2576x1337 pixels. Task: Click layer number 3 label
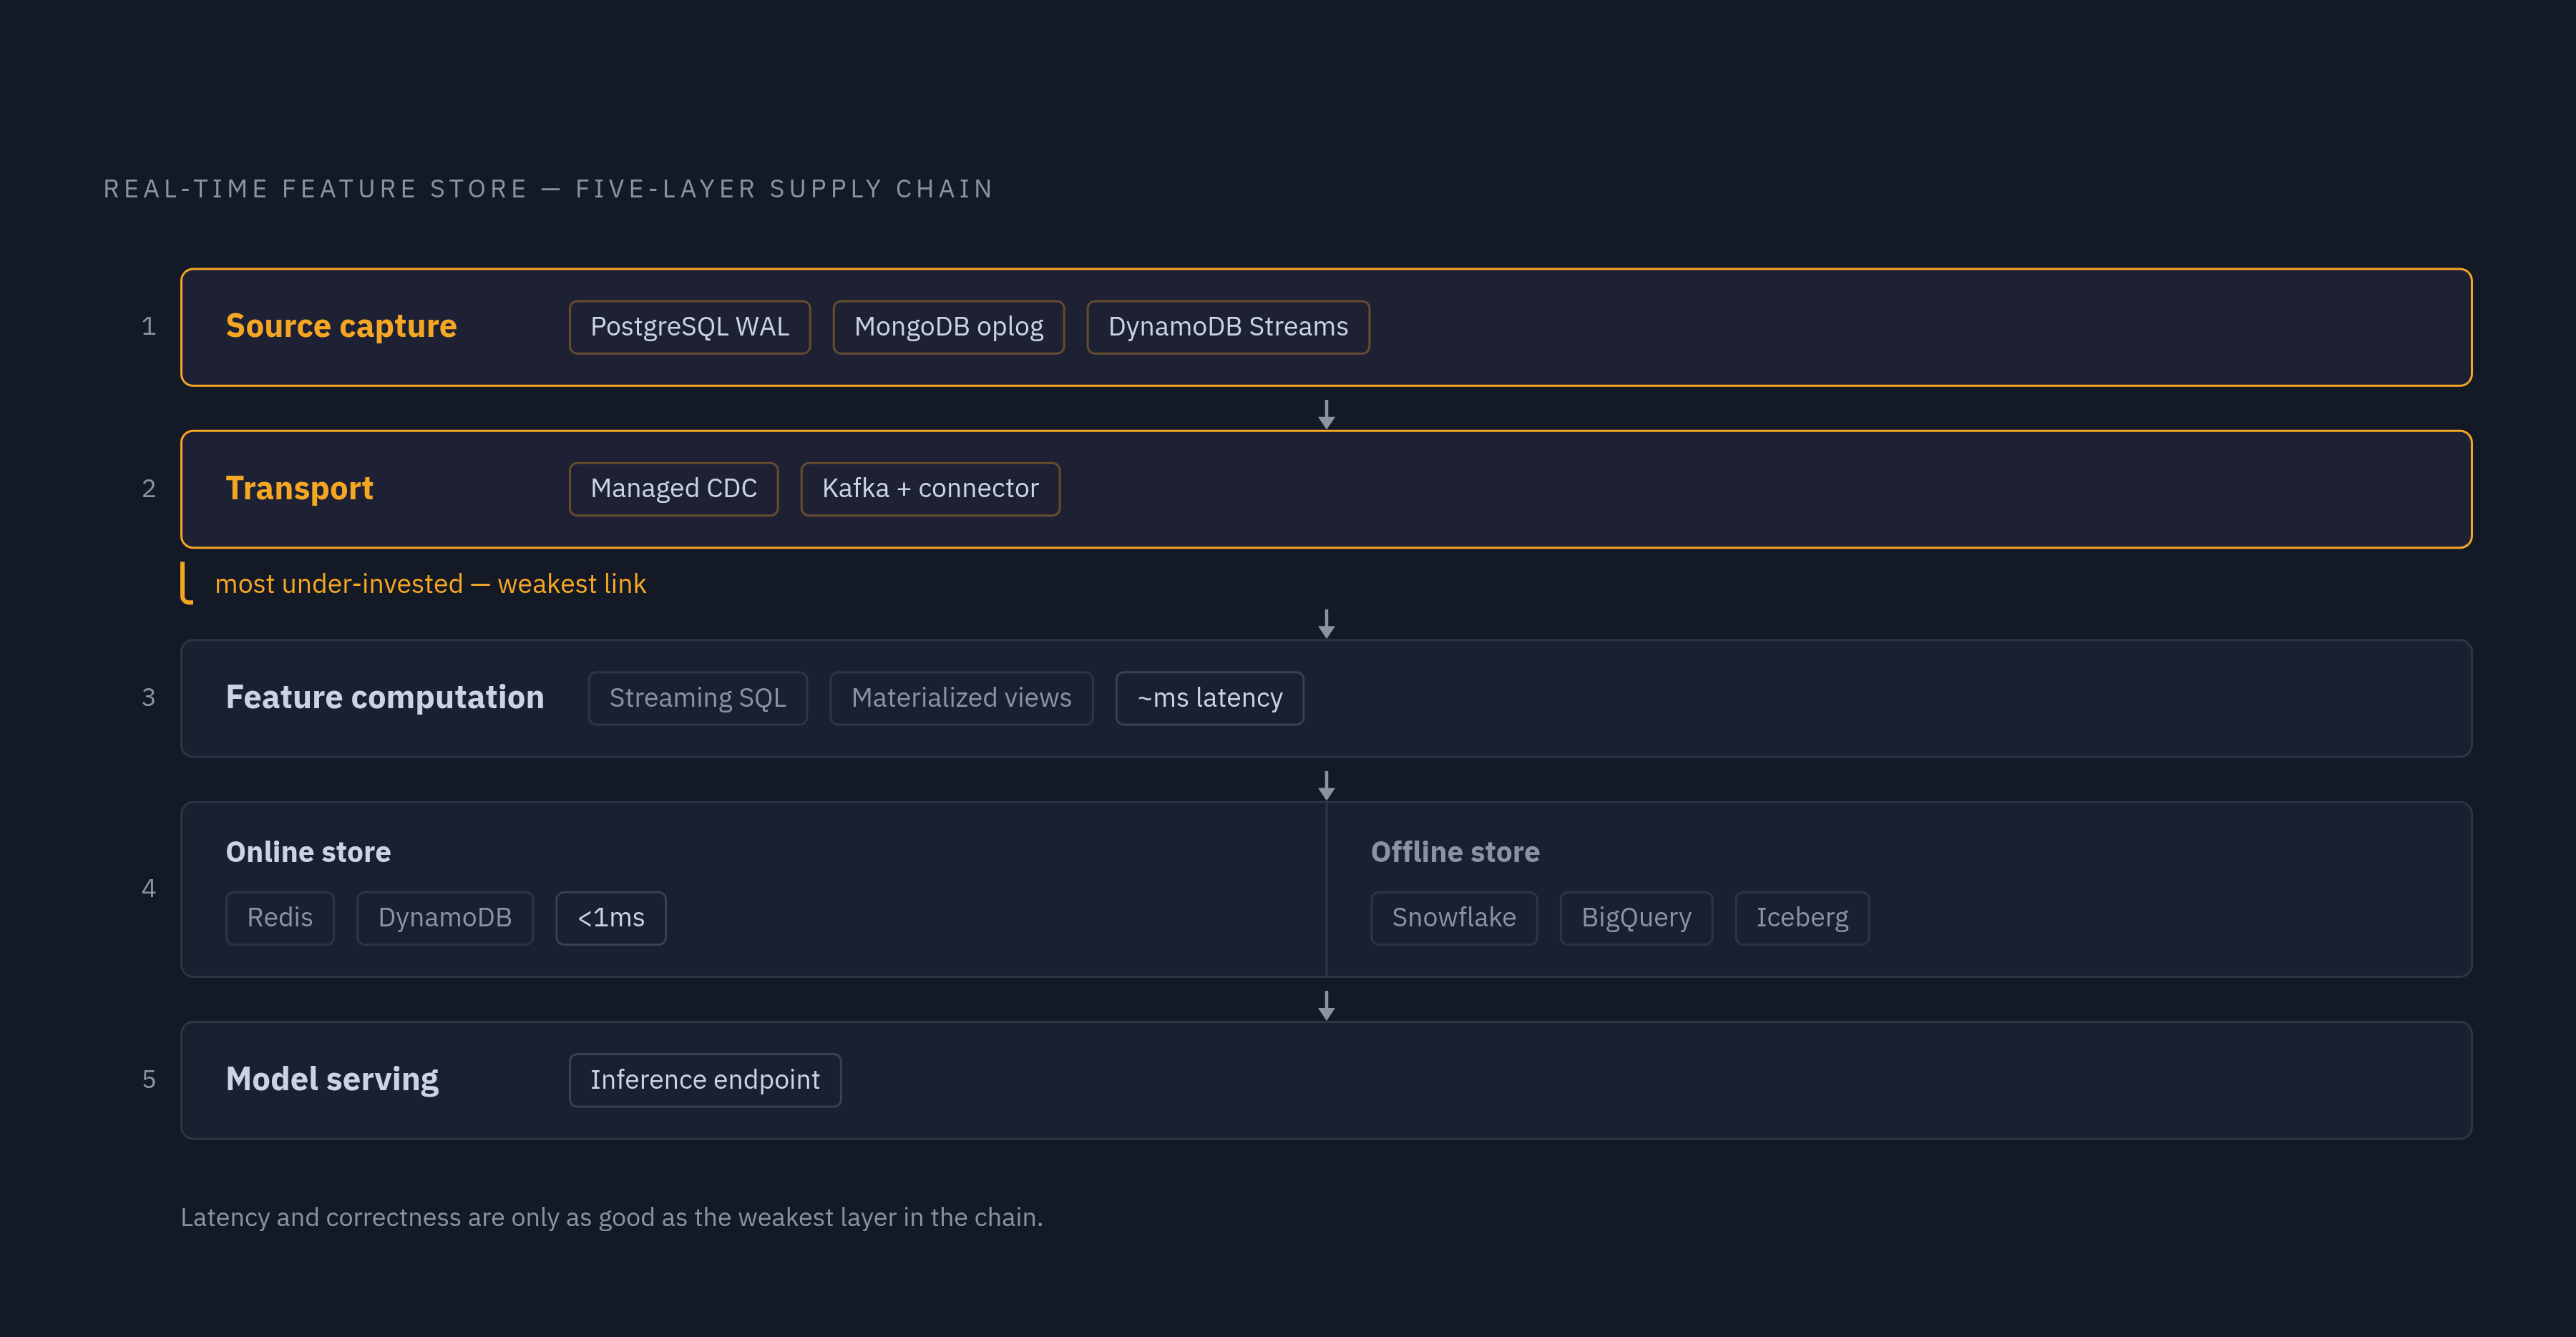[x=149, y=698]
